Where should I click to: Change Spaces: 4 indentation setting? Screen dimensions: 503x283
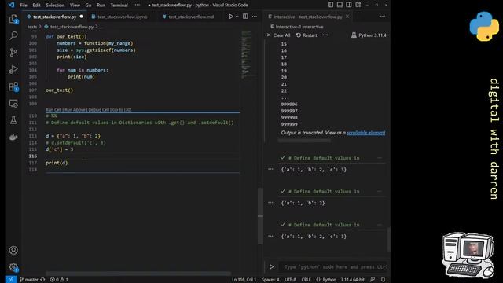click(x=270, y=280)
